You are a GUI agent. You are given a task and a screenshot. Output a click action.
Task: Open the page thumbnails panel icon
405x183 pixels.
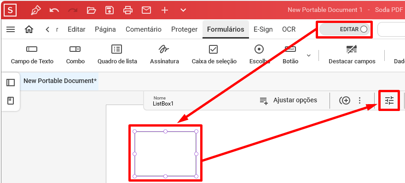(x=11, y=83)
